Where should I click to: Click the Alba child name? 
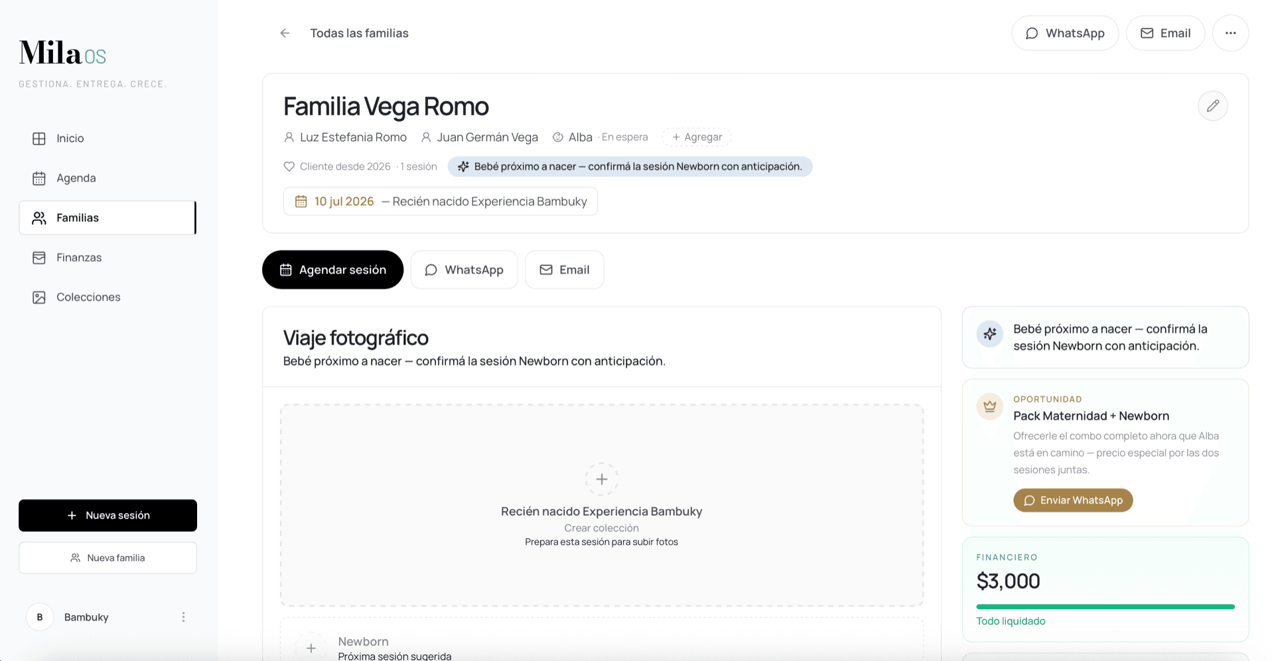[x=580, y=137]
